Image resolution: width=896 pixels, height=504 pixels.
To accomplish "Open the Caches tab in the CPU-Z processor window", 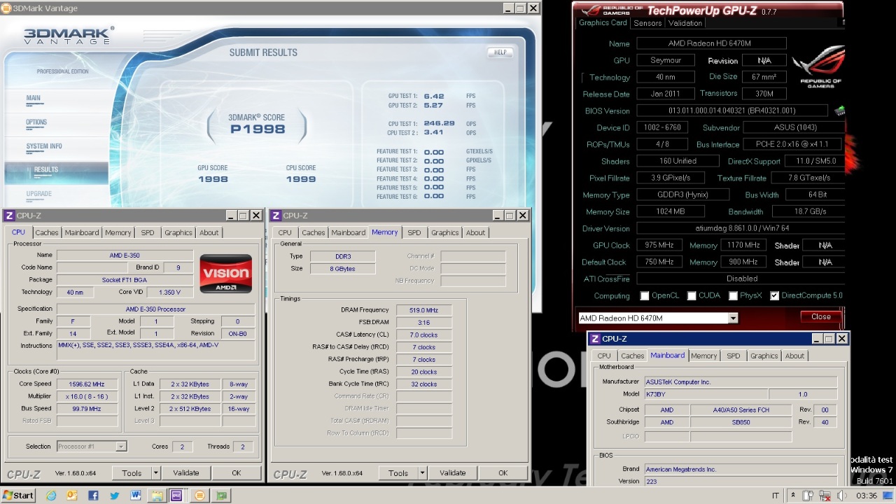I will (47, 232).
